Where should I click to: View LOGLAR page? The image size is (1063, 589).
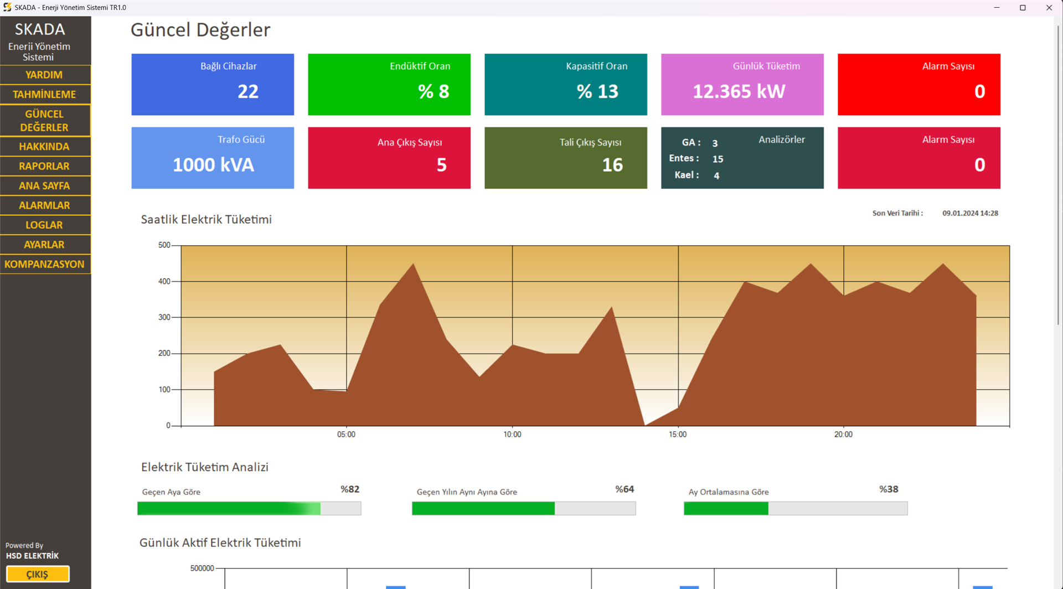coord(44,225)
